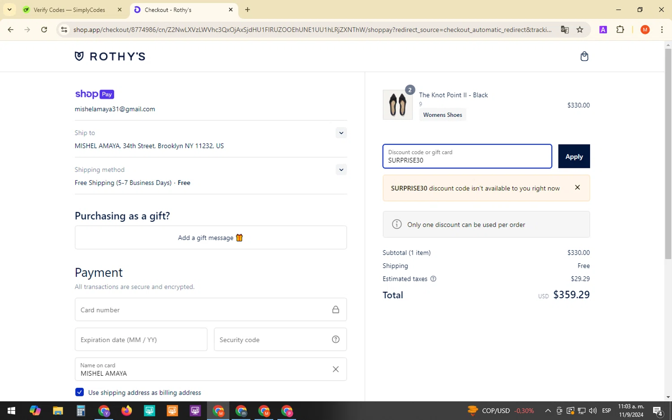Click the info icon beside one discount notice

[x=397, y=224]
